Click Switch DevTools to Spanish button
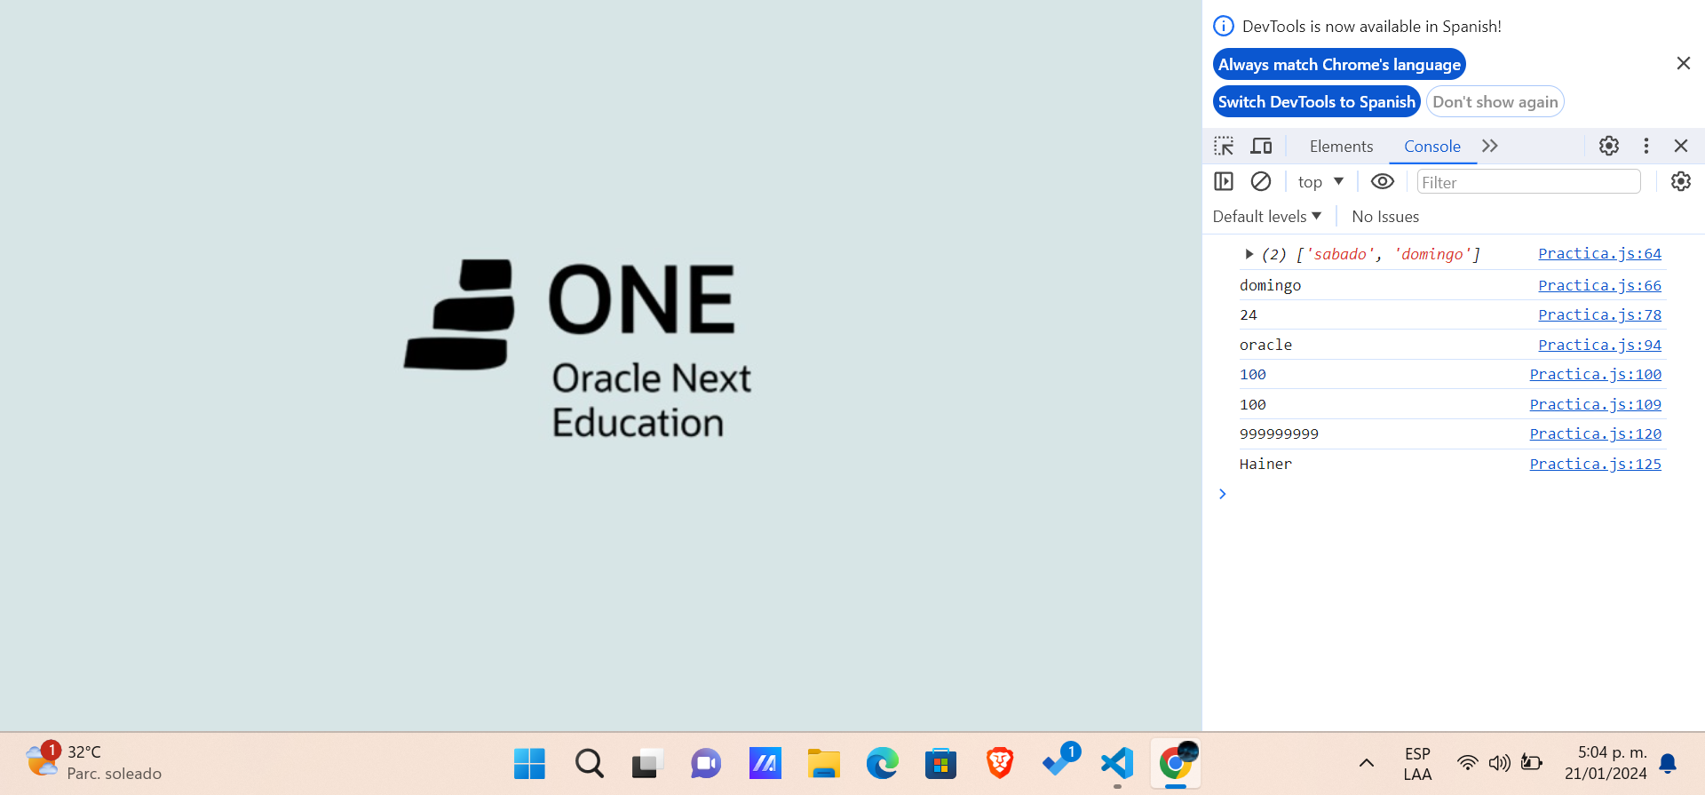Image resolution: width=1705 pixels, height=795 pixels. (1317, 102)
